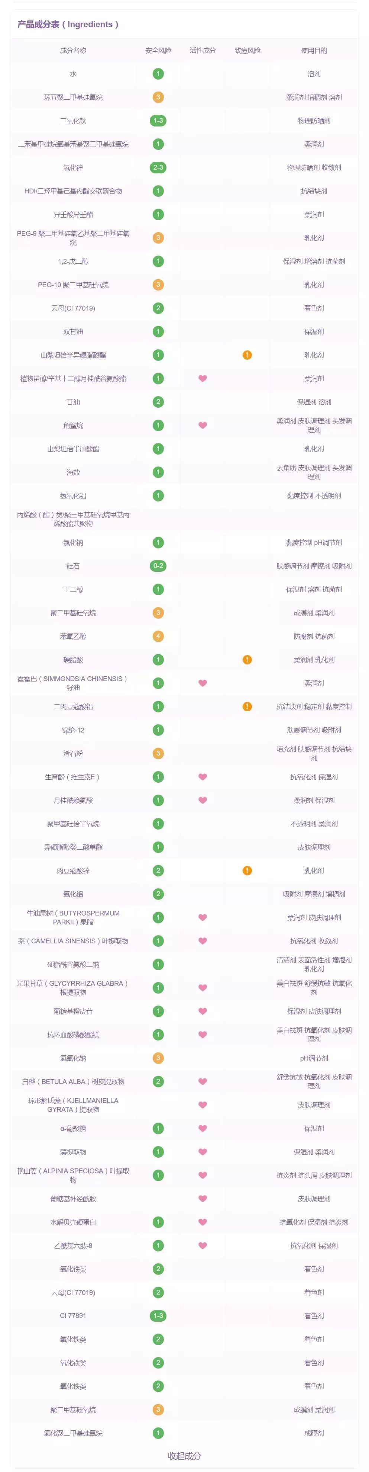Open ingredient 氧化锌 name link
Screen dimensions: 369x1472
[x=73, y=167]
